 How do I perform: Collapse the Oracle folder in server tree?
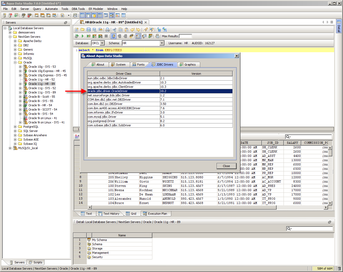pyautogui.click(x=16, y=62)
